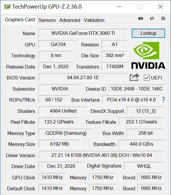171x195 pixels.
Task: Click the Device ID field
Action: click(137, 89)
